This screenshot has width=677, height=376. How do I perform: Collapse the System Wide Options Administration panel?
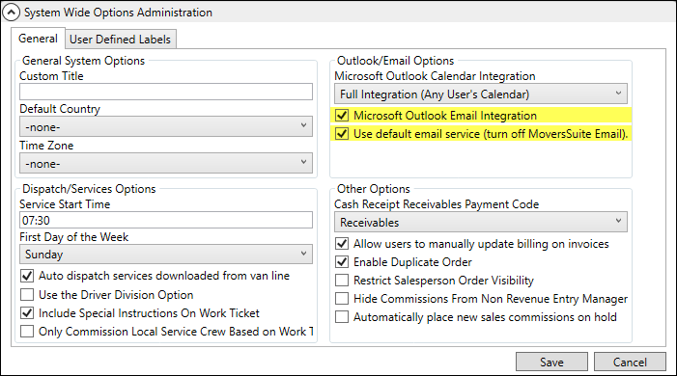pyautogui.click(x=11, y=13)
